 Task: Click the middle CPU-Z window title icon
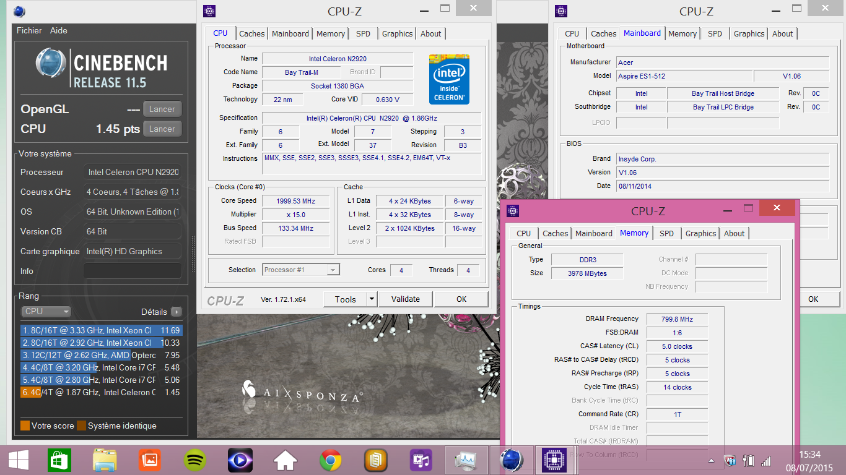click(x=210, y=11)
